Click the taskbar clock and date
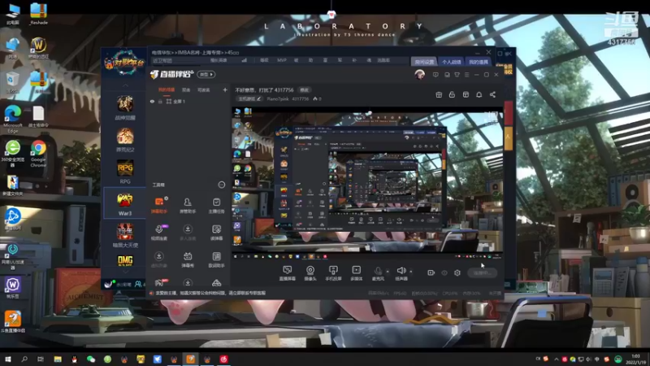The image size is (650, 366). click(635, 359)
